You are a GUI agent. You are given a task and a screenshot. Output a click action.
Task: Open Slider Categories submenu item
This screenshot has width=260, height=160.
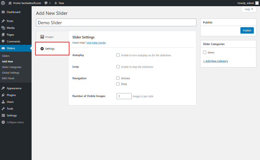pos(12,67)
